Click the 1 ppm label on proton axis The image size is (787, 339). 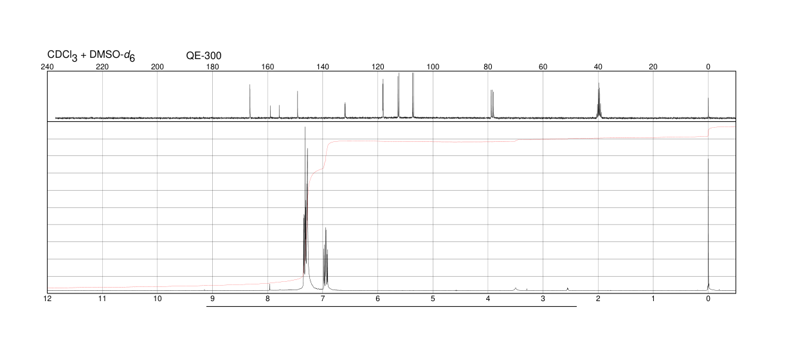pyautogui.click(x=653, y=299)
